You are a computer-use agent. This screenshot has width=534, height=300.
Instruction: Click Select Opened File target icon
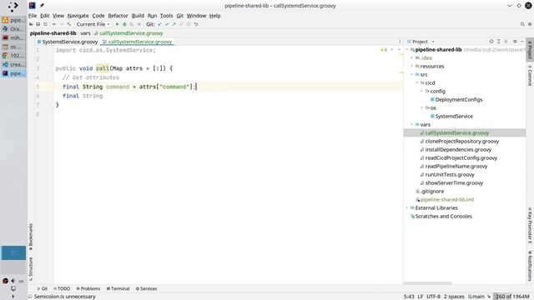click(x=491, y=42)
